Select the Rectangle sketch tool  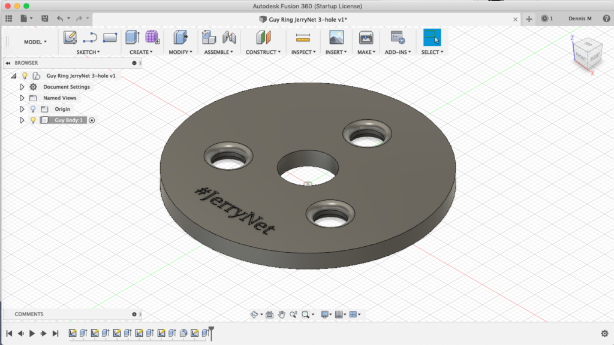tap(110, 38)
